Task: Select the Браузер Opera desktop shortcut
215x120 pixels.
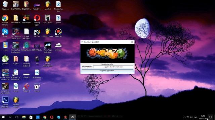Action: pos(37,20)
